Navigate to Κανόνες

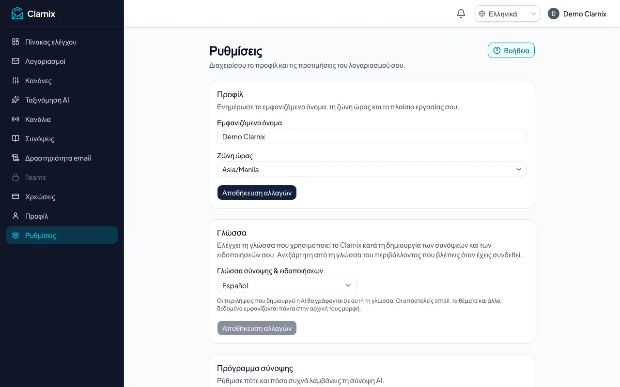[62, 80]
